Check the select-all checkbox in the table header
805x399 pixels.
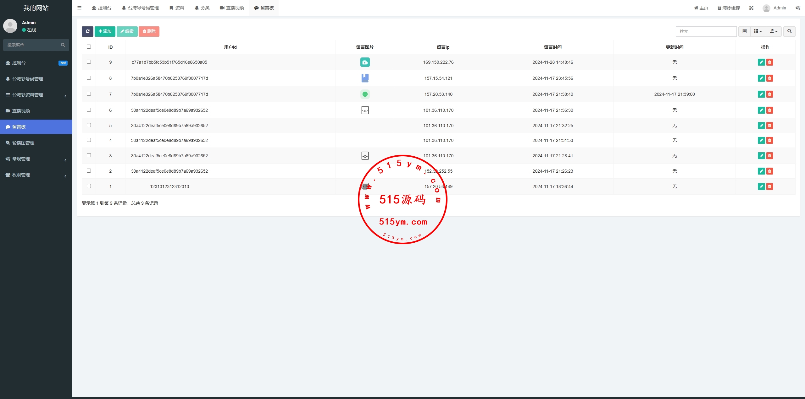point(89,47)
